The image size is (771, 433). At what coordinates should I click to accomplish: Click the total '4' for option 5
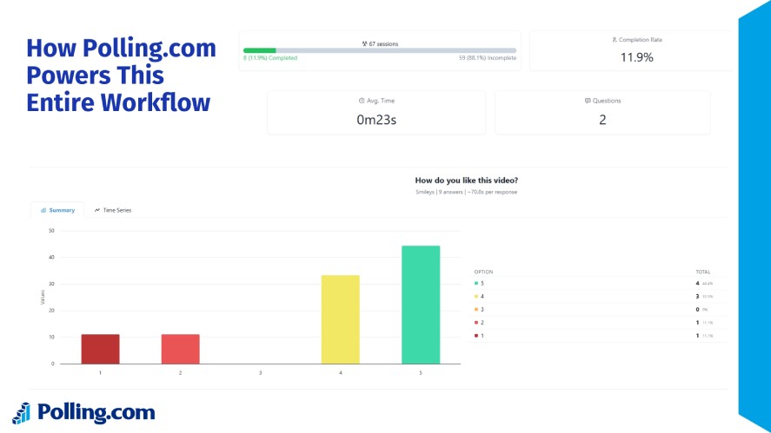pos(697,283)
